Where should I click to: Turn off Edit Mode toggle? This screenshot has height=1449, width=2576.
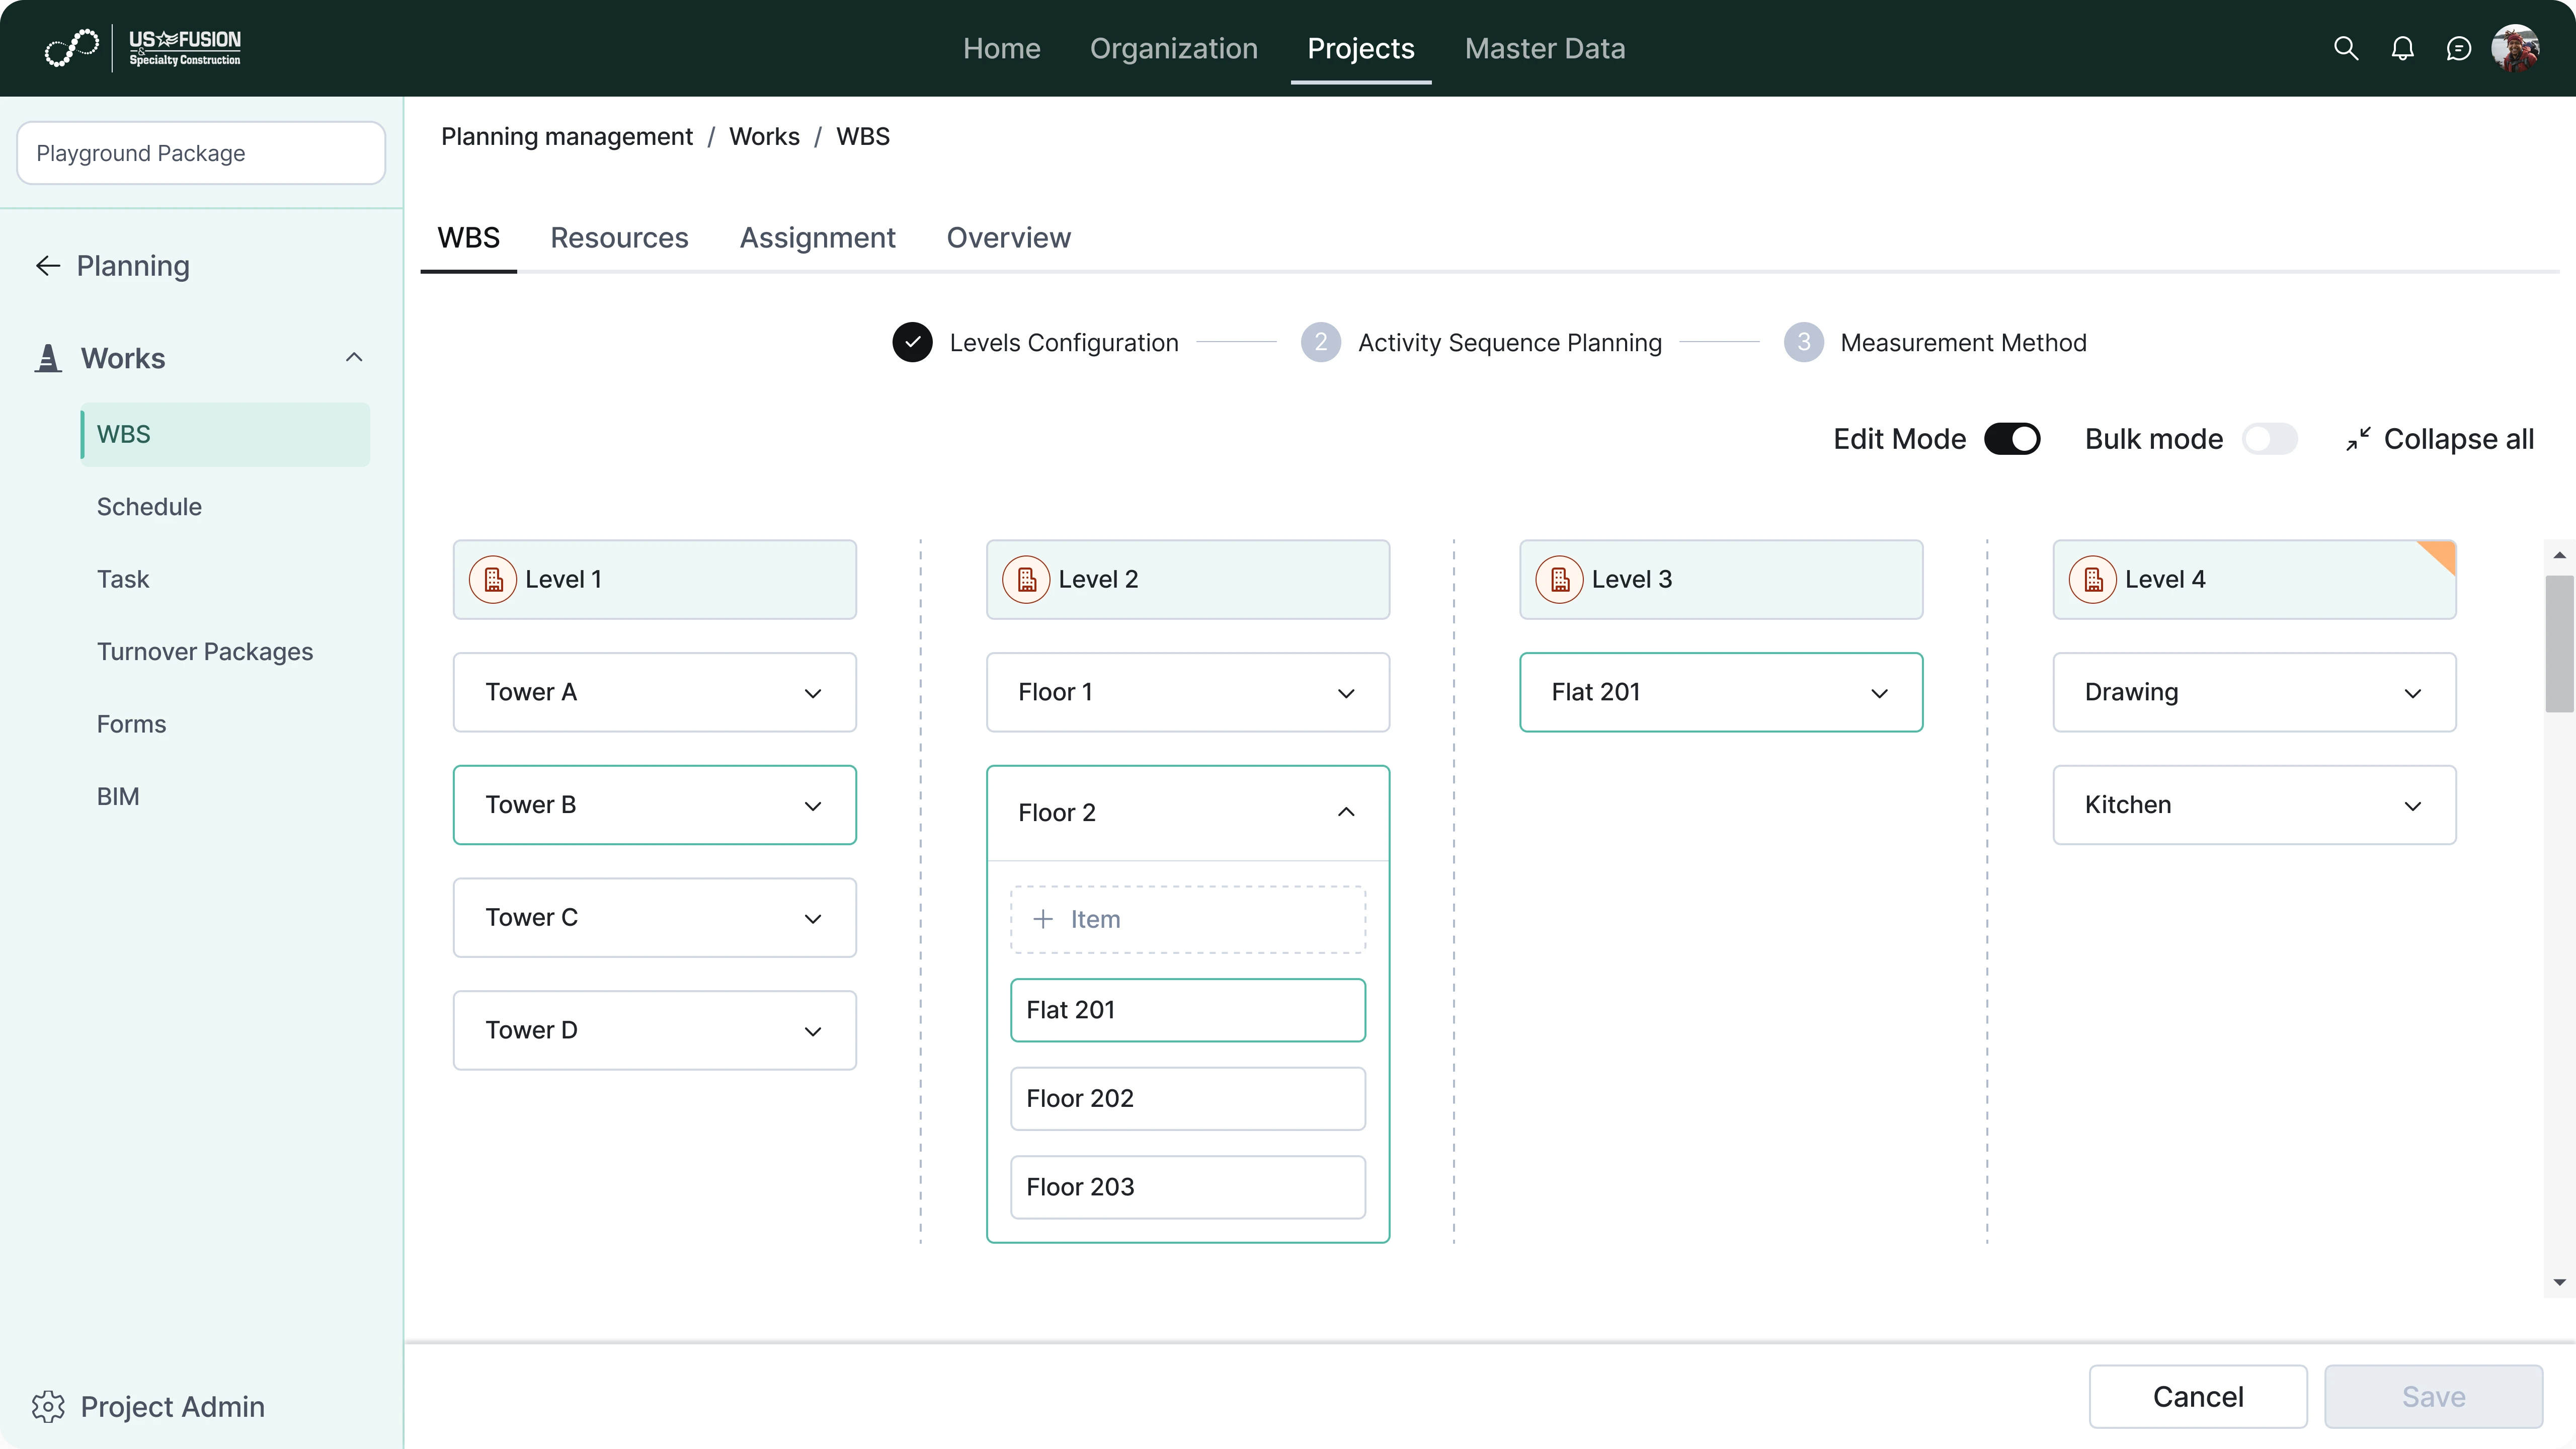point(2012,439)
